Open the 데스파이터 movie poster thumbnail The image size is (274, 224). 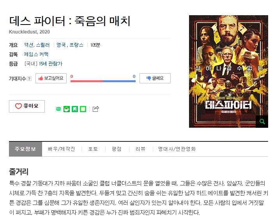click(228, 71)
